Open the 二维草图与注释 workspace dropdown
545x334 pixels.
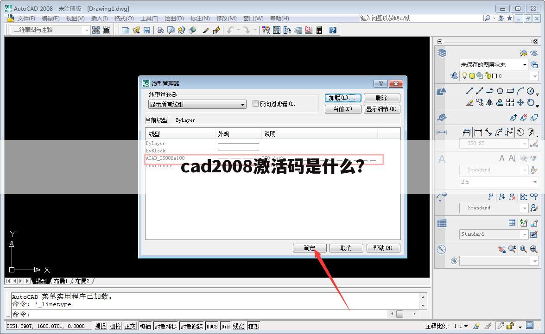(50, 30)
